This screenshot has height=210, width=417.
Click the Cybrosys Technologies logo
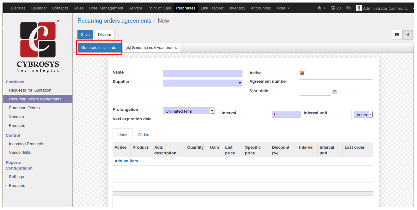[38, 47]
